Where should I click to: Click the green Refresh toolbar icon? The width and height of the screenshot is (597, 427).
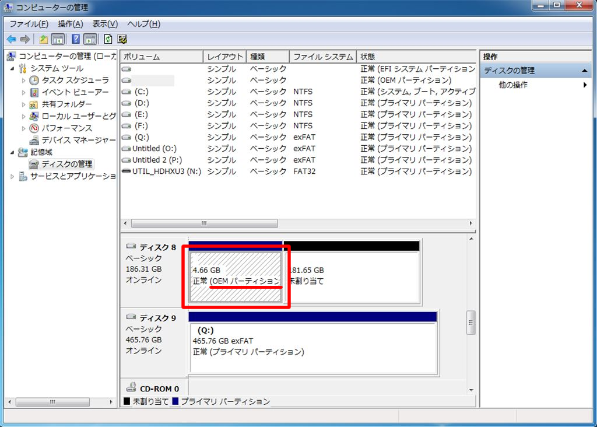(x=108, y=39)
